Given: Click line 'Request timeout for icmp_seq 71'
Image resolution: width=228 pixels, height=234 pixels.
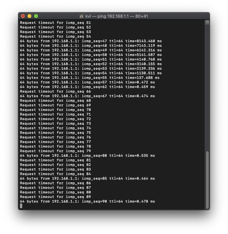Looking at the screenshot, I should pos(55,114).
